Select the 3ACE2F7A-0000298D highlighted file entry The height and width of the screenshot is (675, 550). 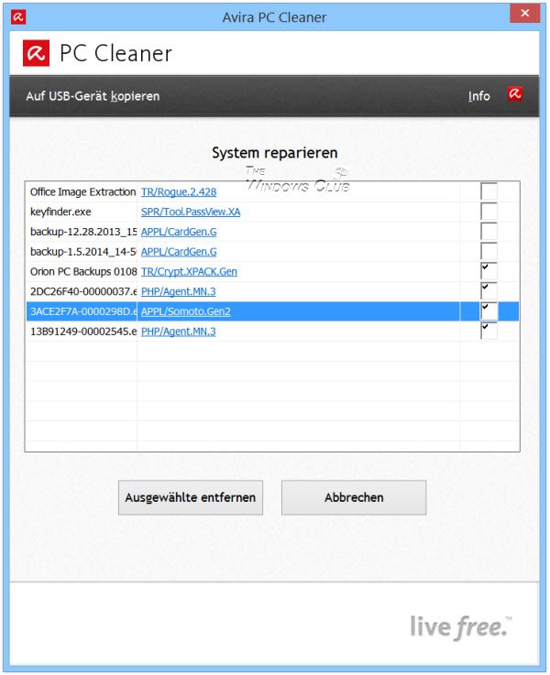click(82, 311)
